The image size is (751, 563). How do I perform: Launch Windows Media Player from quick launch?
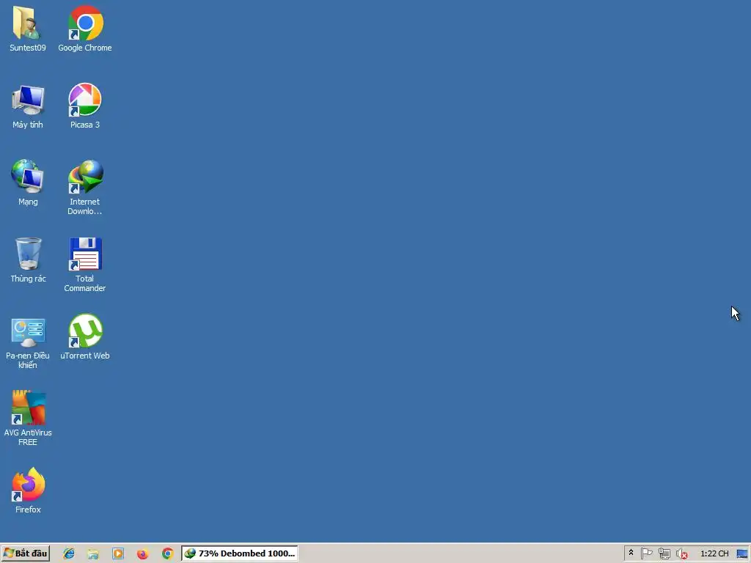118,553
